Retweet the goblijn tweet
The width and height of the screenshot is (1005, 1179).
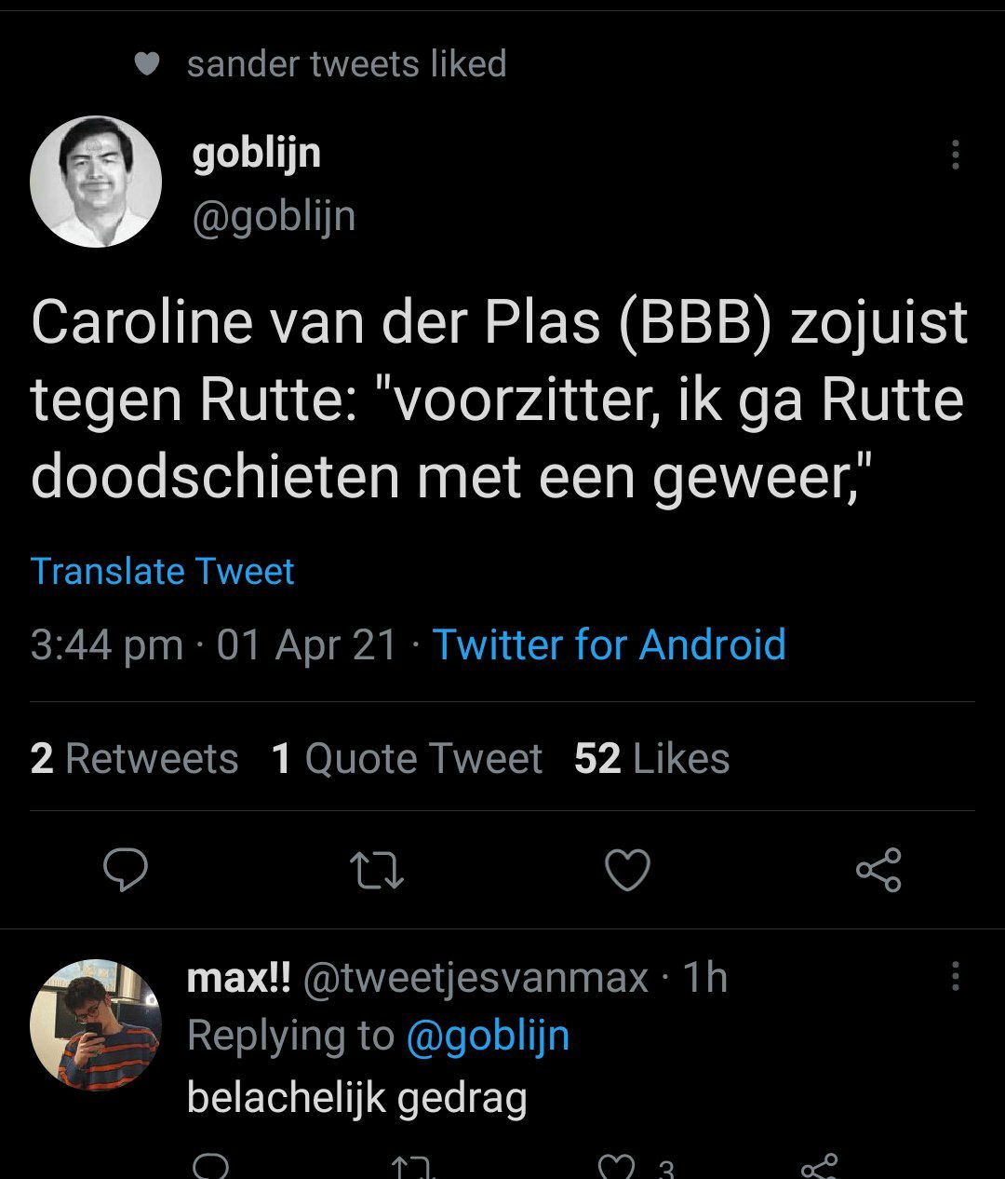[x=376, y=870]
